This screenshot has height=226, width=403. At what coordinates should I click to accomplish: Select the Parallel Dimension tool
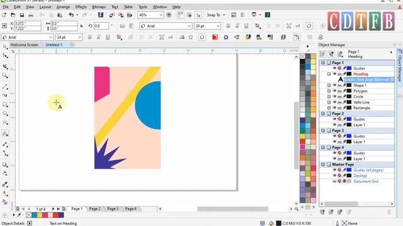[x=5, y=144]
